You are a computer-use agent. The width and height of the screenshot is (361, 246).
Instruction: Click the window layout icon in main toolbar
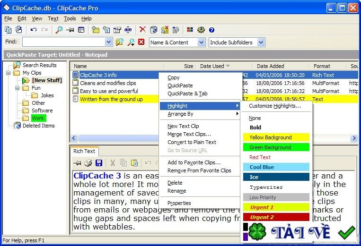click(81, 30)
